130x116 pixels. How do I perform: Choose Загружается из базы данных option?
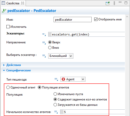point(55,105)
